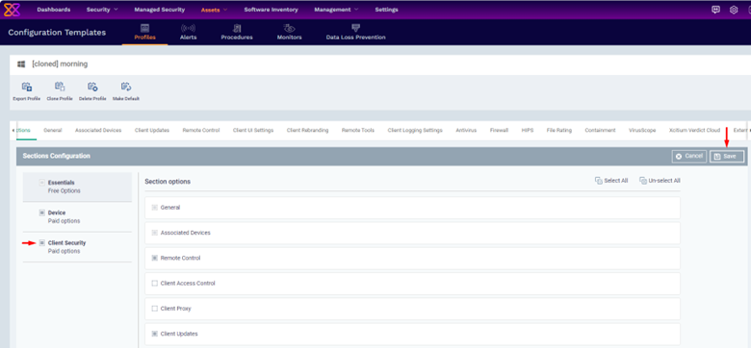Viewport: 751px width, 348px height.
Task: Toggle the Associated Devices section checkbox
Action: (x=155, y=233)
